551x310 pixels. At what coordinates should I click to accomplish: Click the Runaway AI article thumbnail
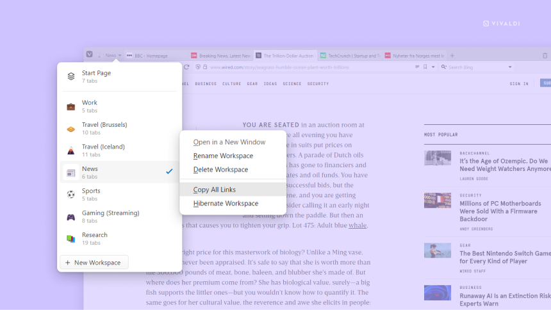(438, 293)
